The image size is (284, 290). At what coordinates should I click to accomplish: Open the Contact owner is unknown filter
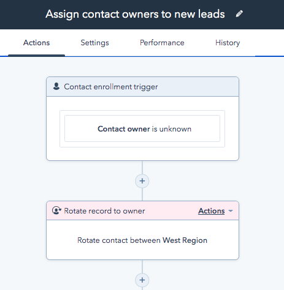coord(142,128)
